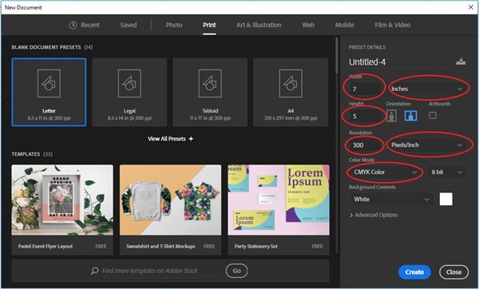The width and height of the screenshot is (479, 289).
Task: Click the plus icon next to View All Presets
Action: point(191,139)
